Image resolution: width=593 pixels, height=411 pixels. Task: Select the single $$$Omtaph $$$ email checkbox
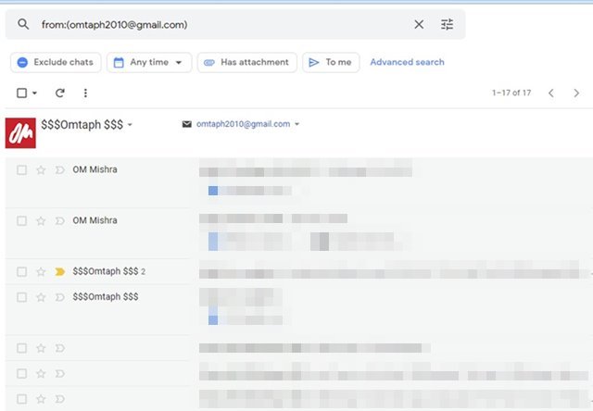click(x=22, y=297)
